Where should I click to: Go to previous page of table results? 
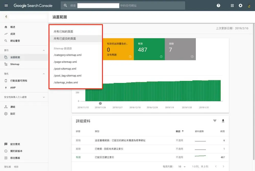pyautogui.click(x=216, y=166)
